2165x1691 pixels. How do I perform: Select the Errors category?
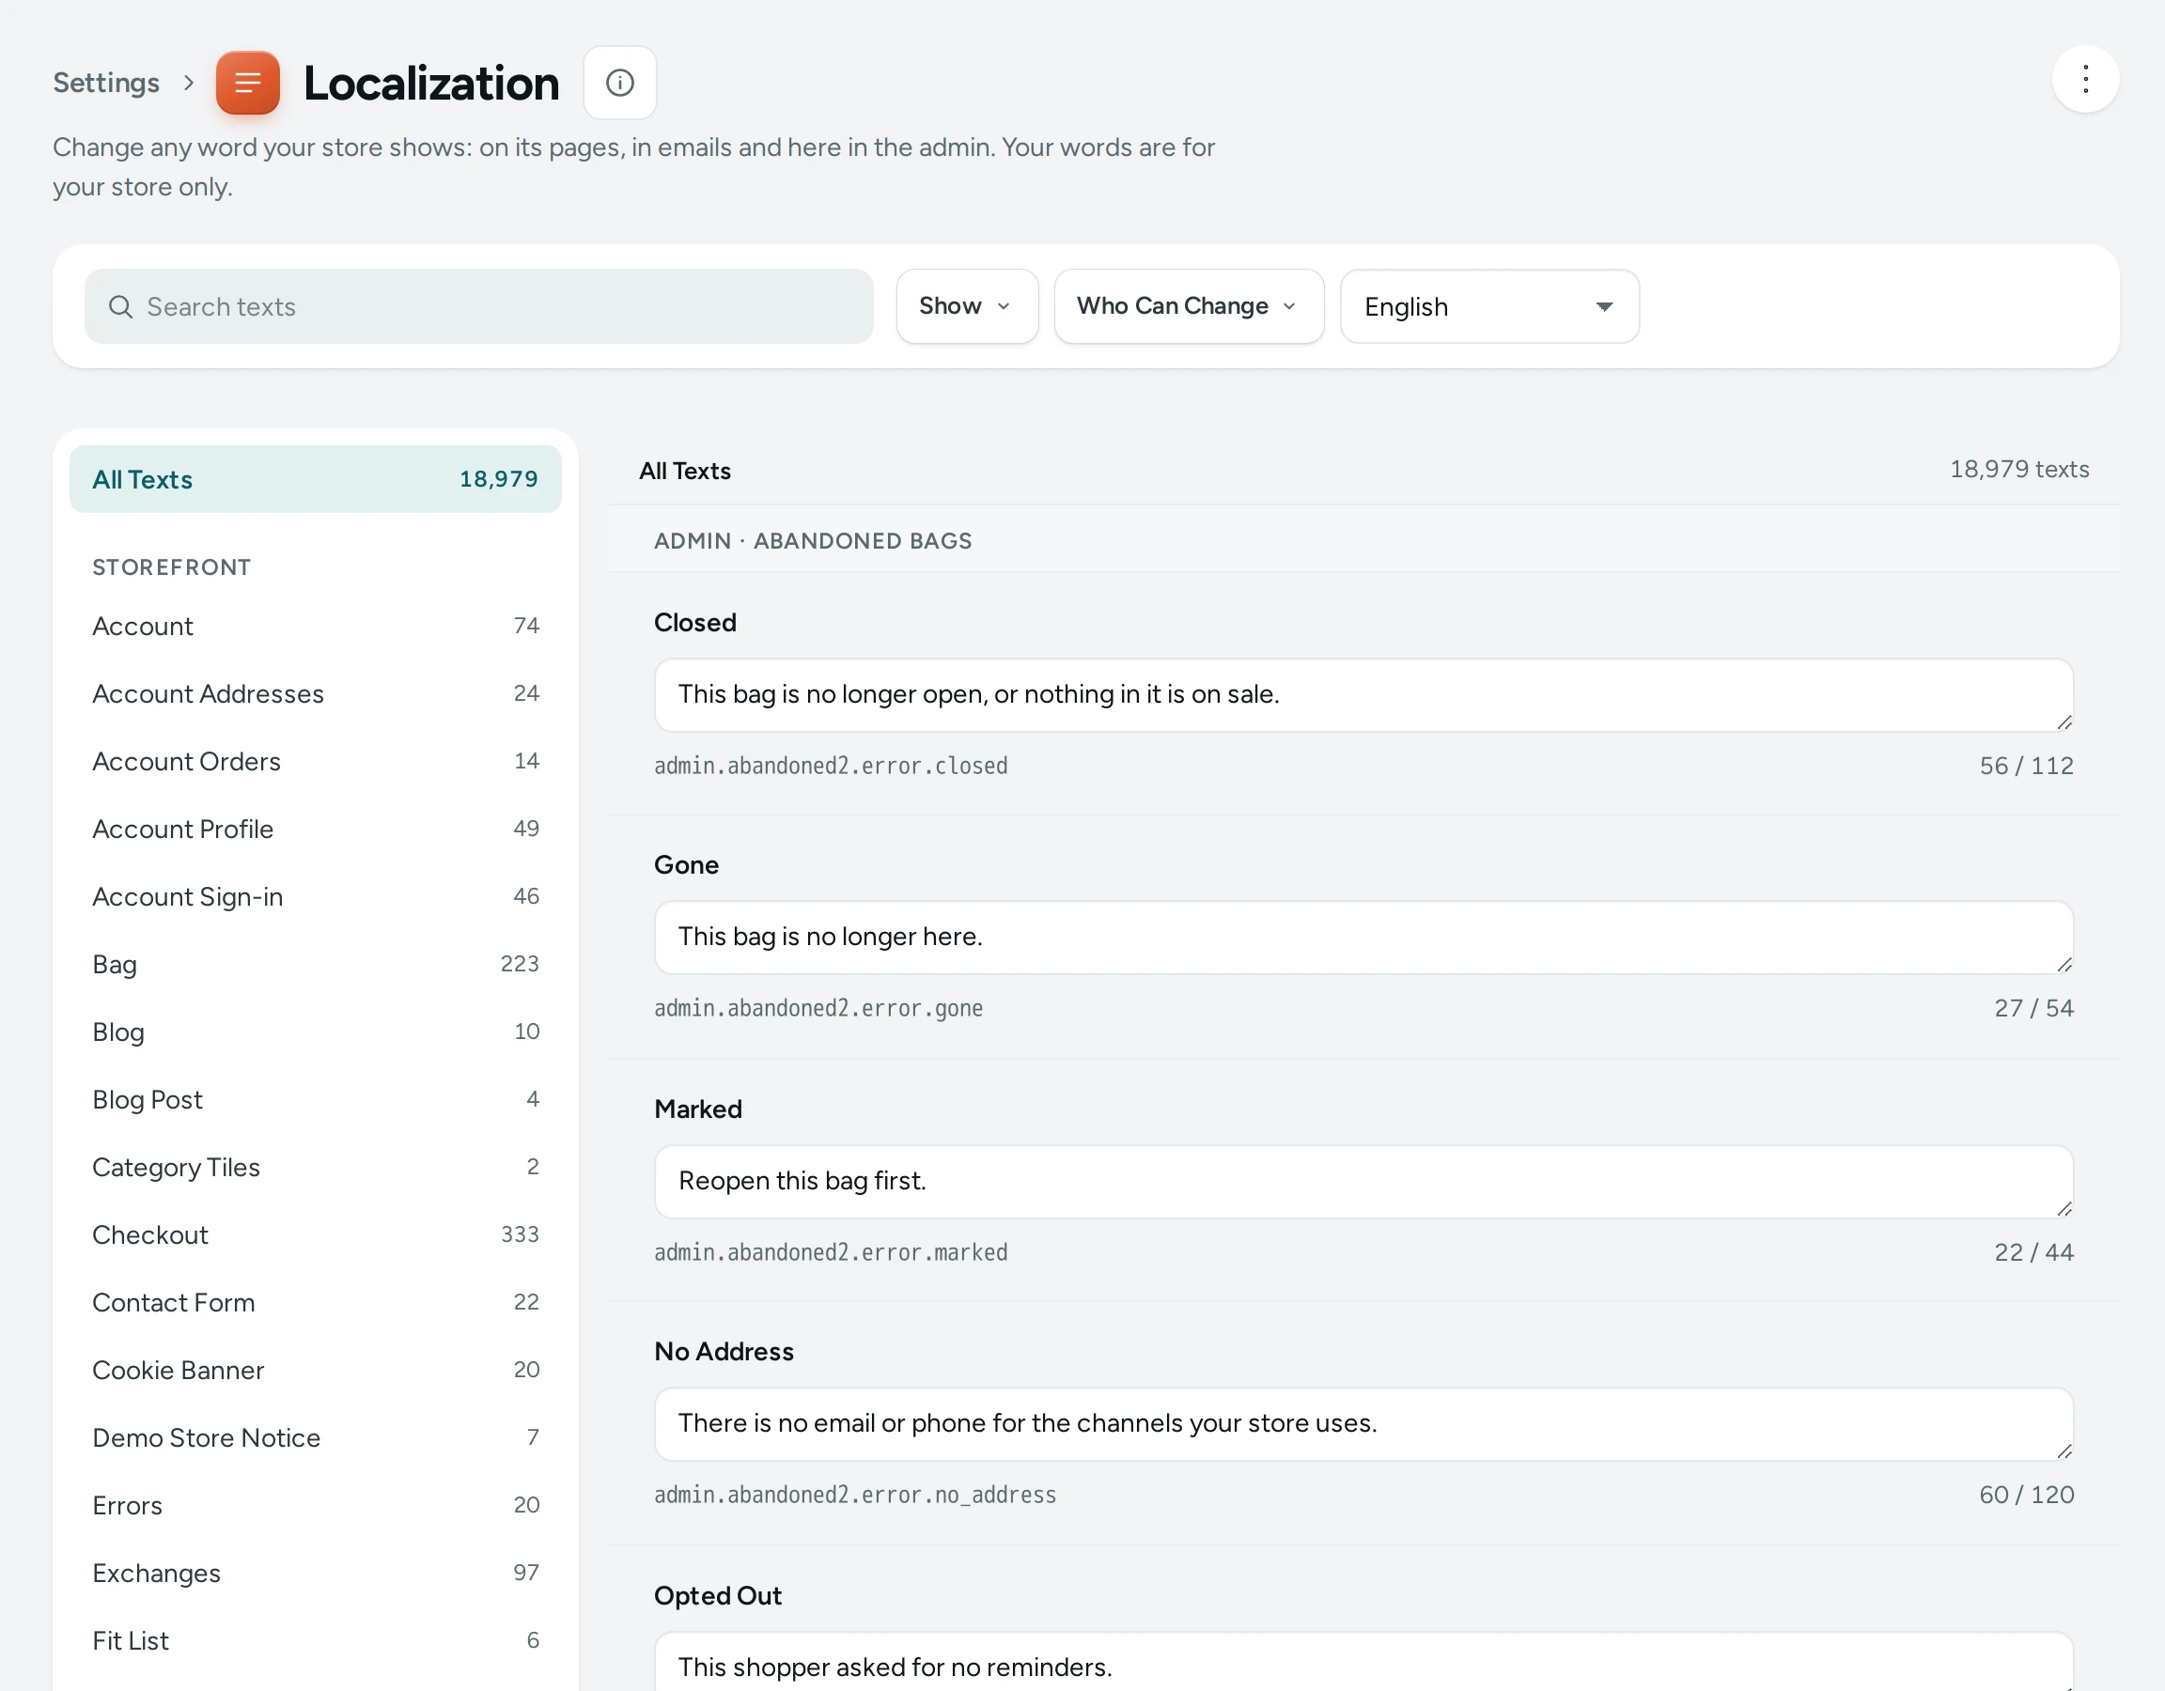pyautogui.click(x=315, y=1505)
